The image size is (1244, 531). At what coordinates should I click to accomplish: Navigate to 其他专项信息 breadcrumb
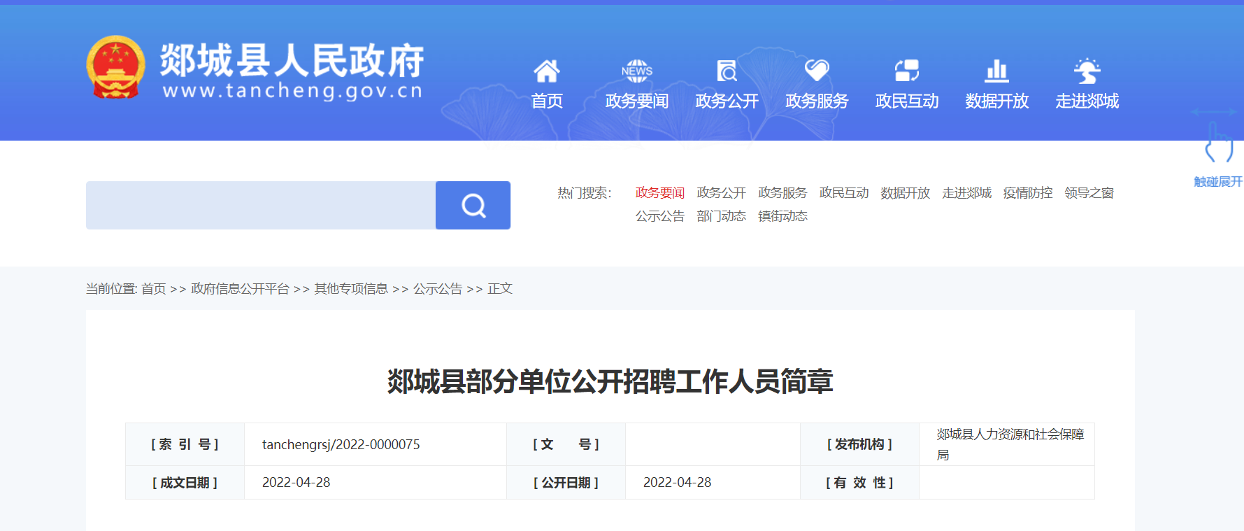(x=351, y=289)
